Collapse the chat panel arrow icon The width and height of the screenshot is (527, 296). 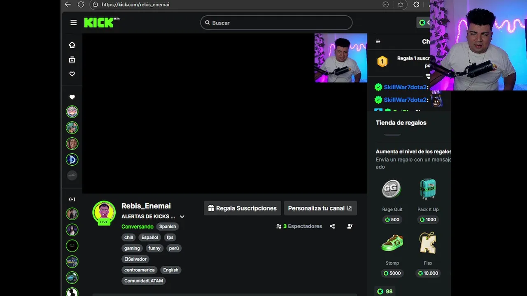pos(378,42)
